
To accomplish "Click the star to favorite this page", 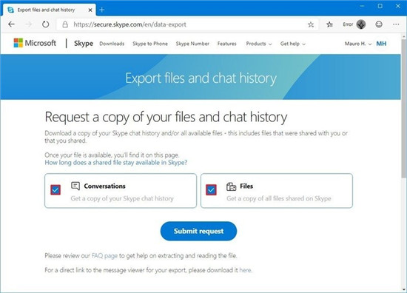I will coord(311,24).
